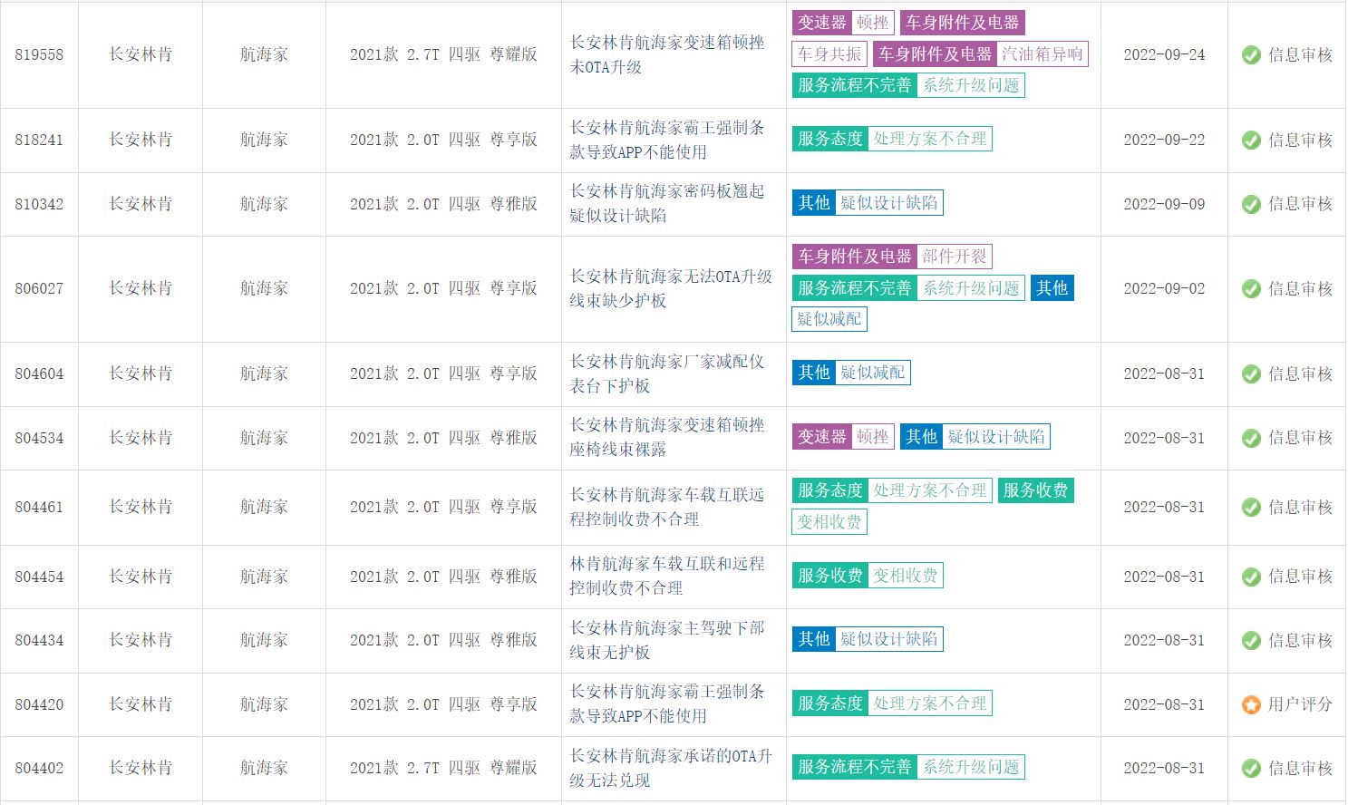The width and height of the screenshot is (1348, 805).
Task: Click green check icon in row 804454
Action: coord(1251,577)
